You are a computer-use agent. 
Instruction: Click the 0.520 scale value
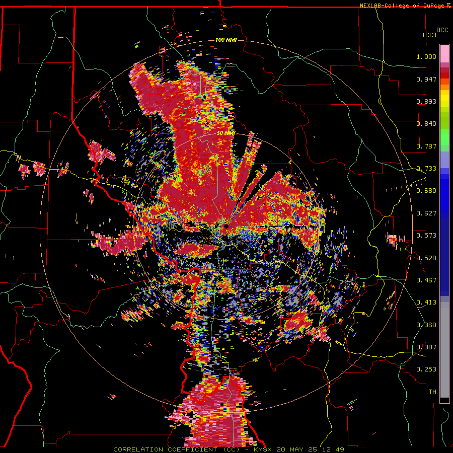click(x=426, y=258)
